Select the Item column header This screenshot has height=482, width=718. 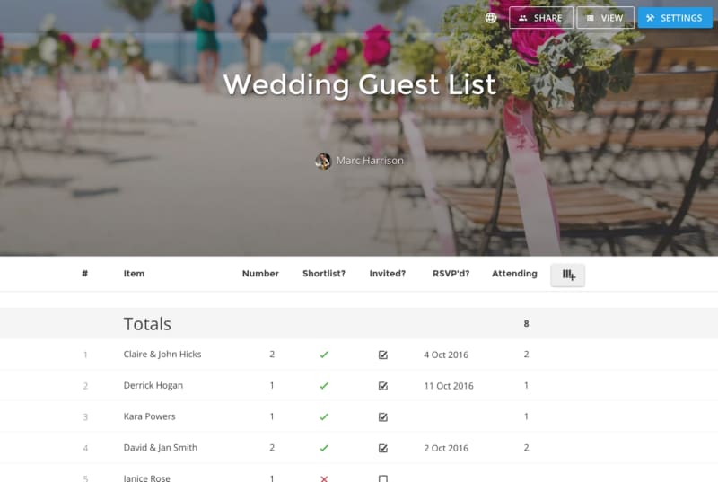point(134,274)
